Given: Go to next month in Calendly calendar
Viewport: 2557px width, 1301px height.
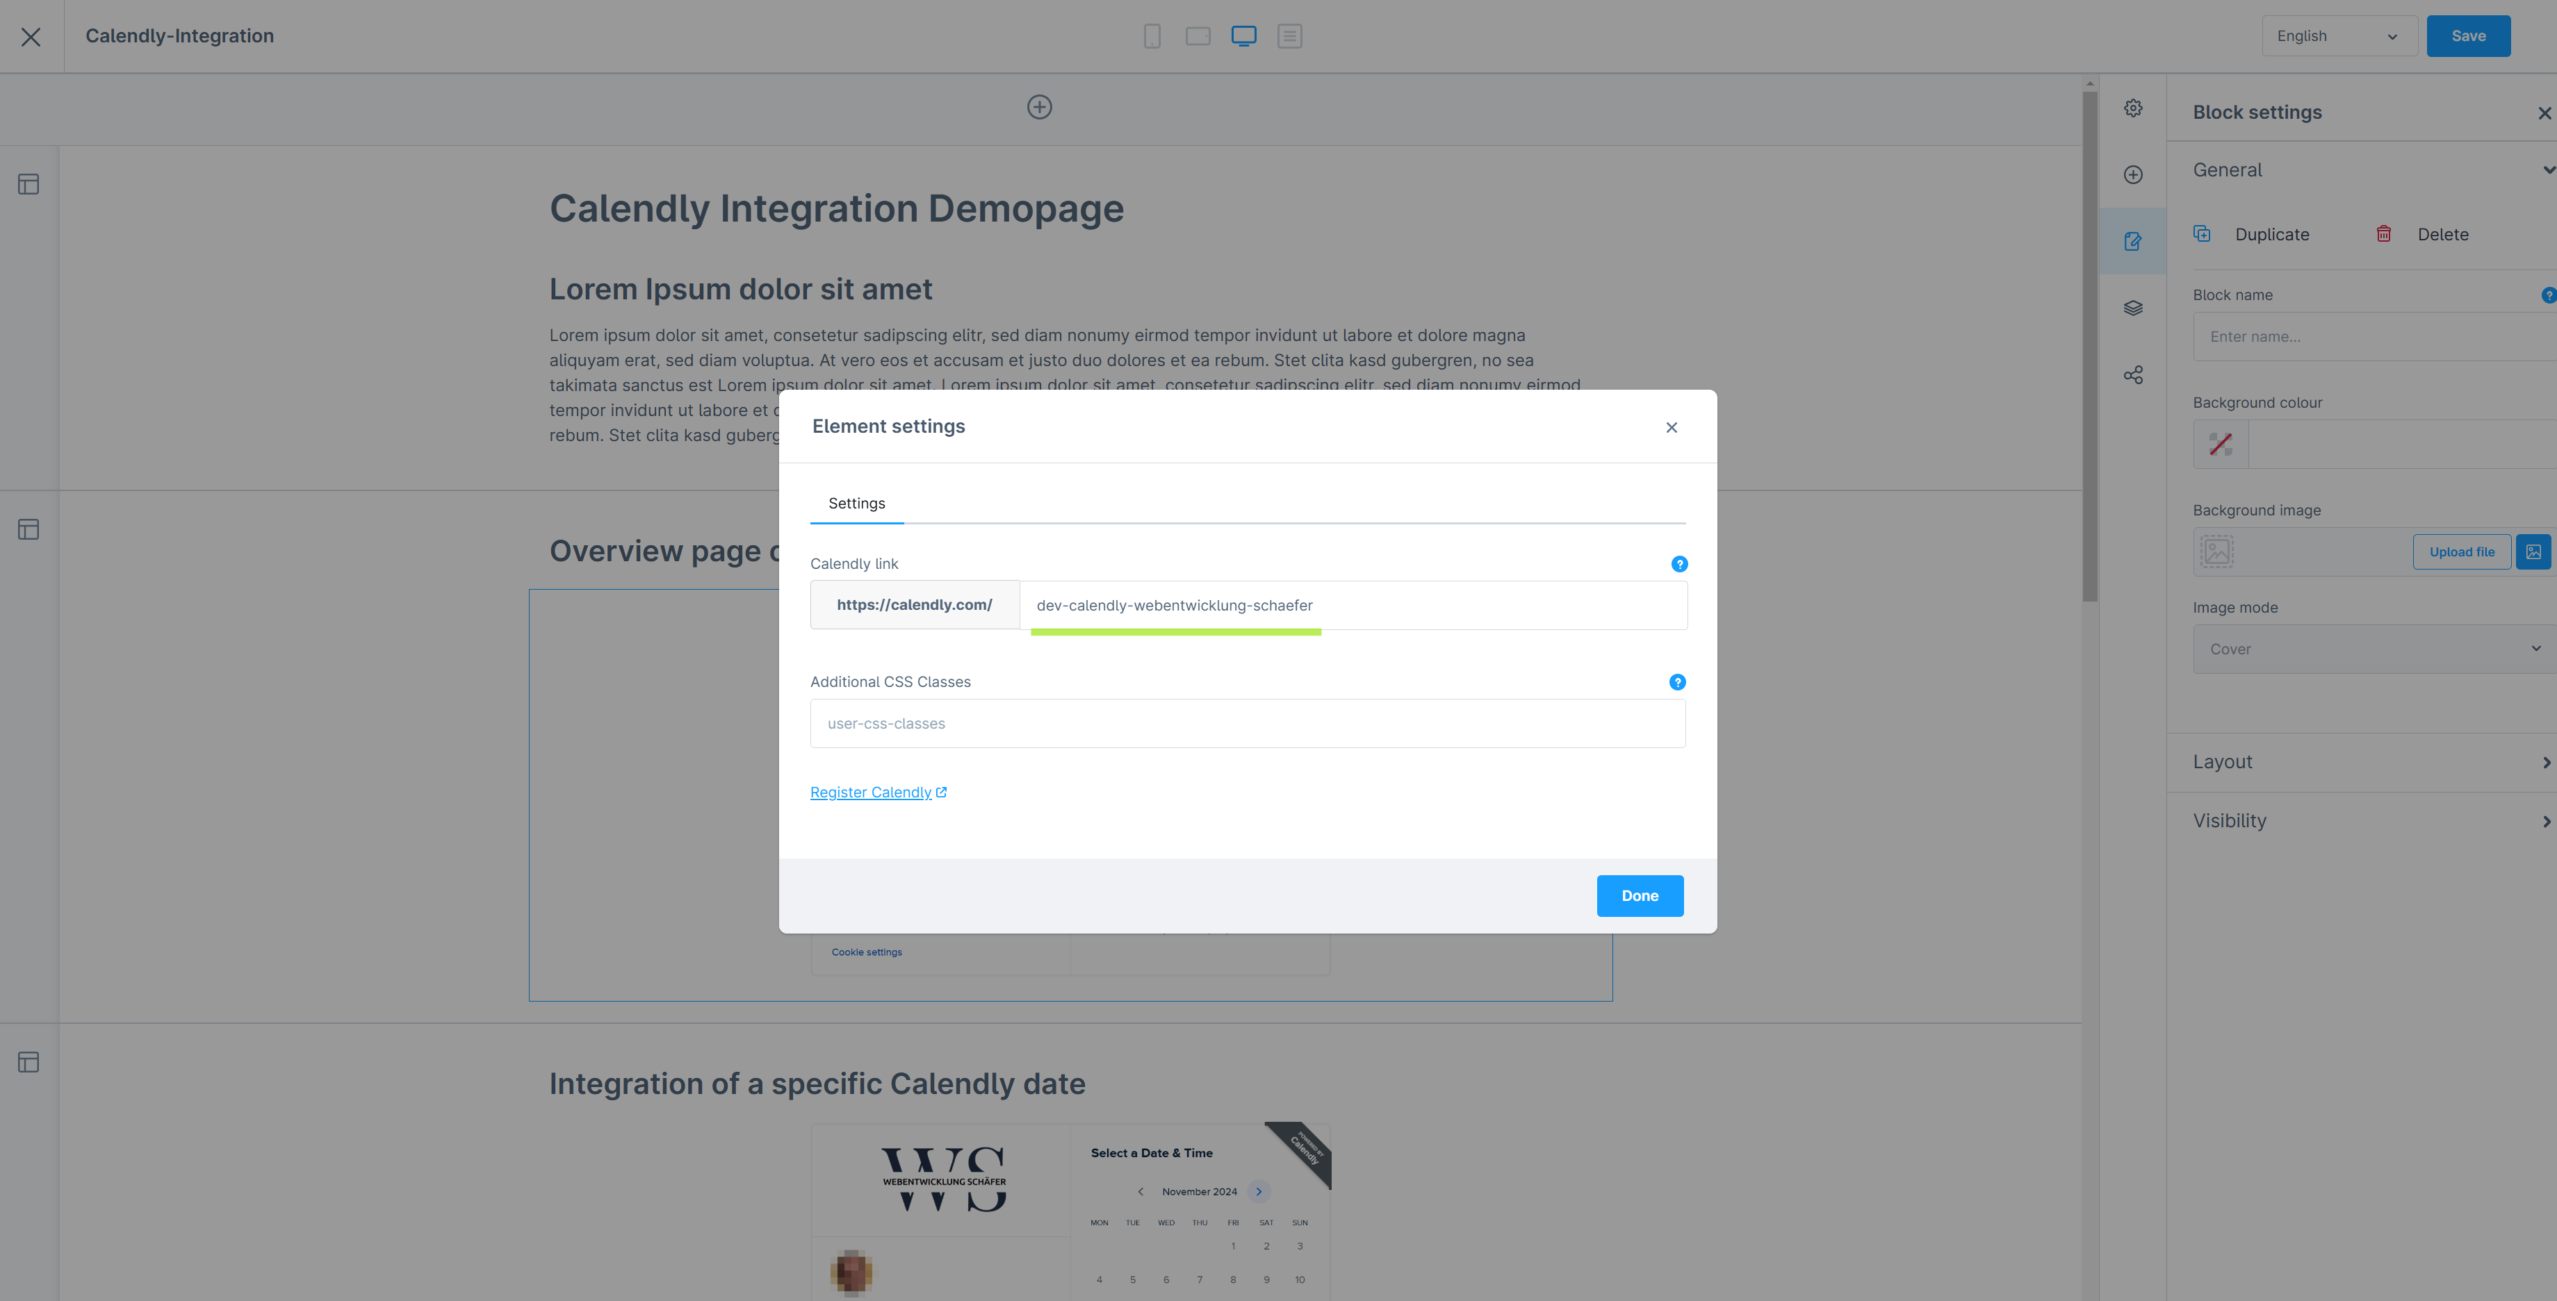Looking at the screenshot, I should coord(1259,1192).
